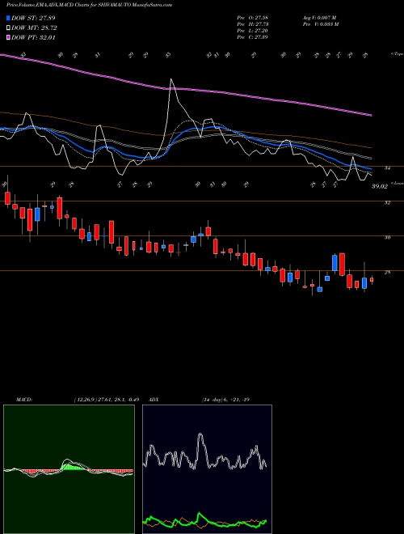Click the 'Pre L: 27.20' low value
This screenshot has height=534, width=404.
pos(252,31)
